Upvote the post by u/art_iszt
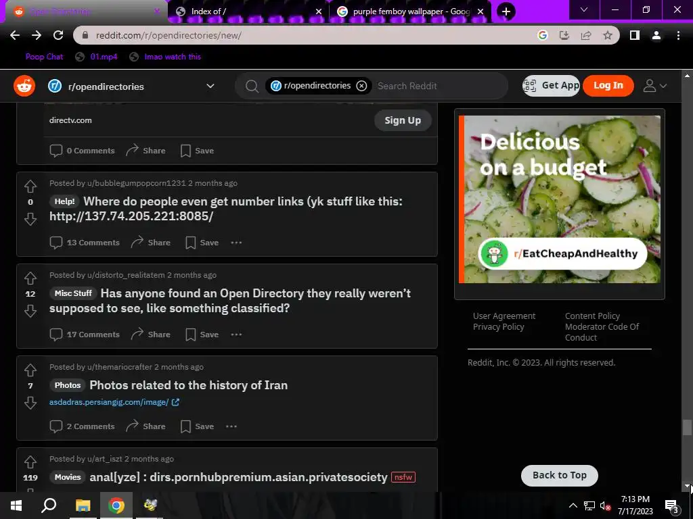693x519 pixels. point(30,462)
